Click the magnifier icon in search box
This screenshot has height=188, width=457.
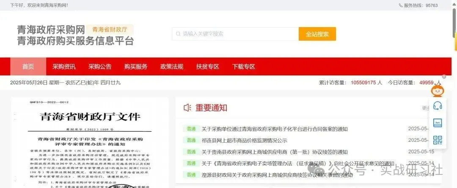click(178, 34)
